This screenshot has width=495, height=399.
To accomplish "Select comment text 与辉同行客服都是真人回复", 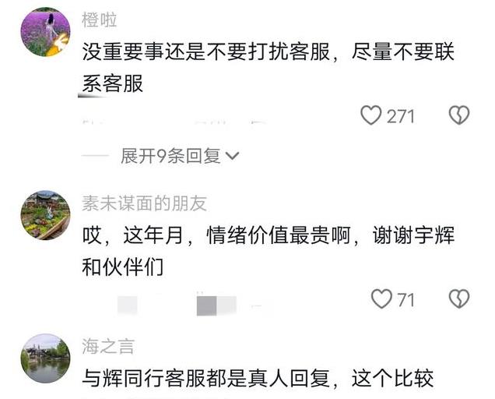I will point(205,378).
